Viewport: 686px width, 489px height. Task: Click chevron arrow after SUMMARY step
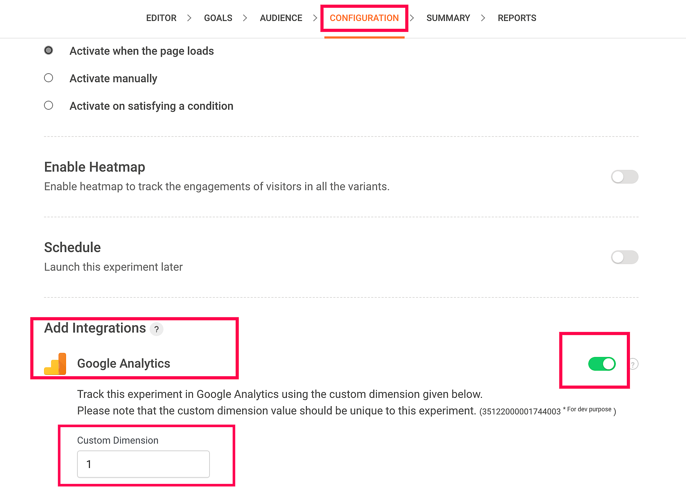click(x=483, y=18)
